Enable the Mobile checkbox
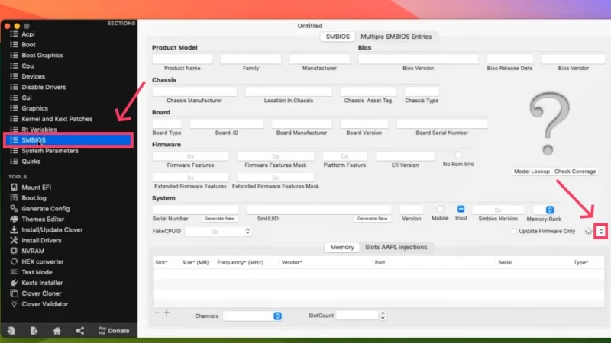 (x=440, y=209)
